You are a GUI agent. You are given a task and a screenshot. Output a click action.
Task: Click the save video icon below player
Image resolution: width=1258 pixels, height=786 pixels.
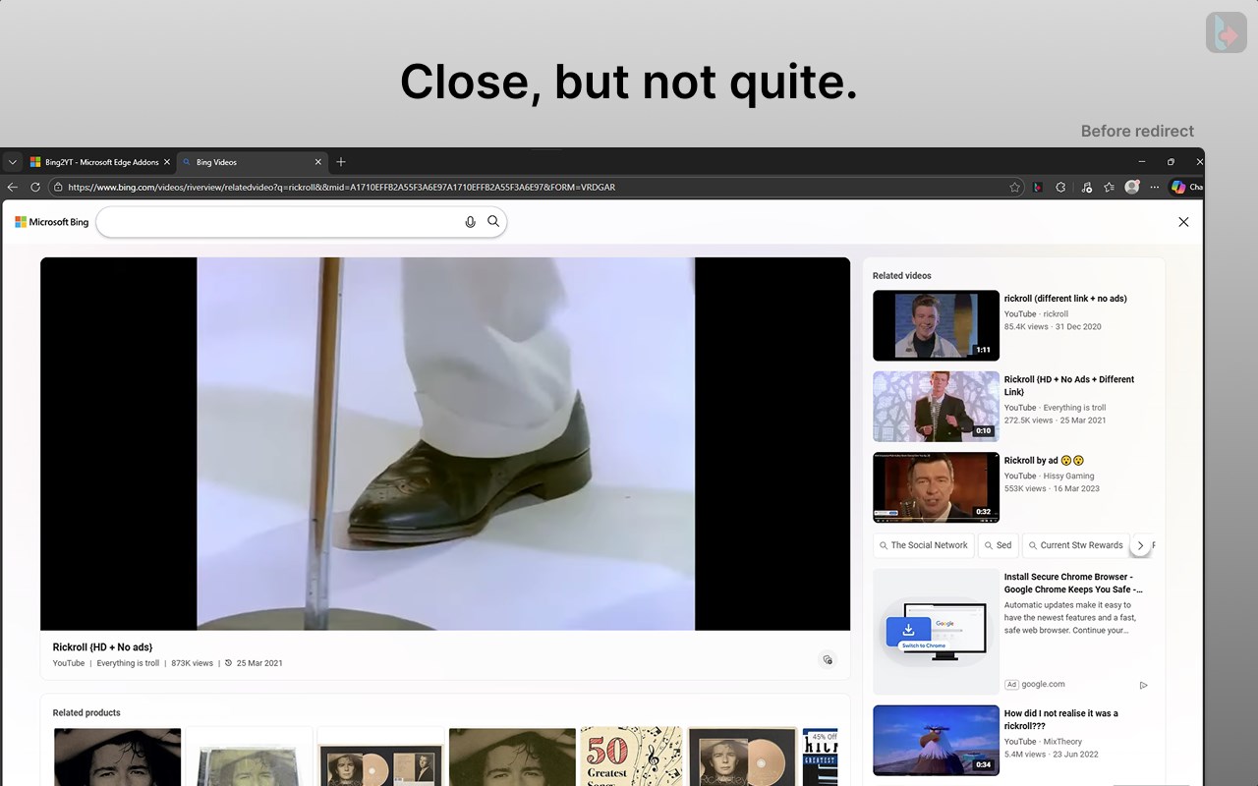pyautogui.click(x=828, y=660)
